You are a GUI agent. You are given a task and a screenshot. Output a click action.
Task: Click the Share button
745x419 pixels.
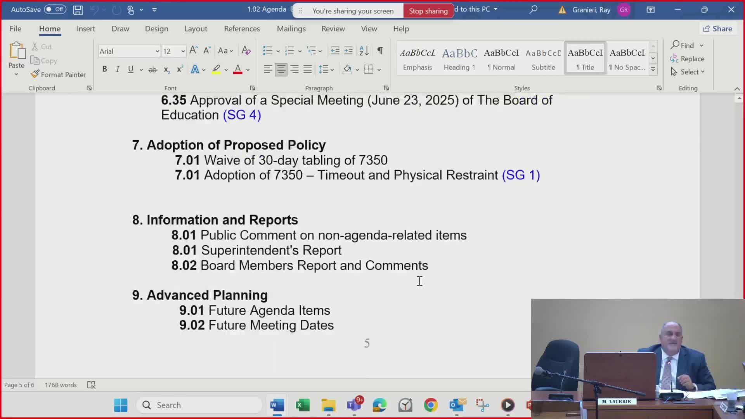(718, 29)
